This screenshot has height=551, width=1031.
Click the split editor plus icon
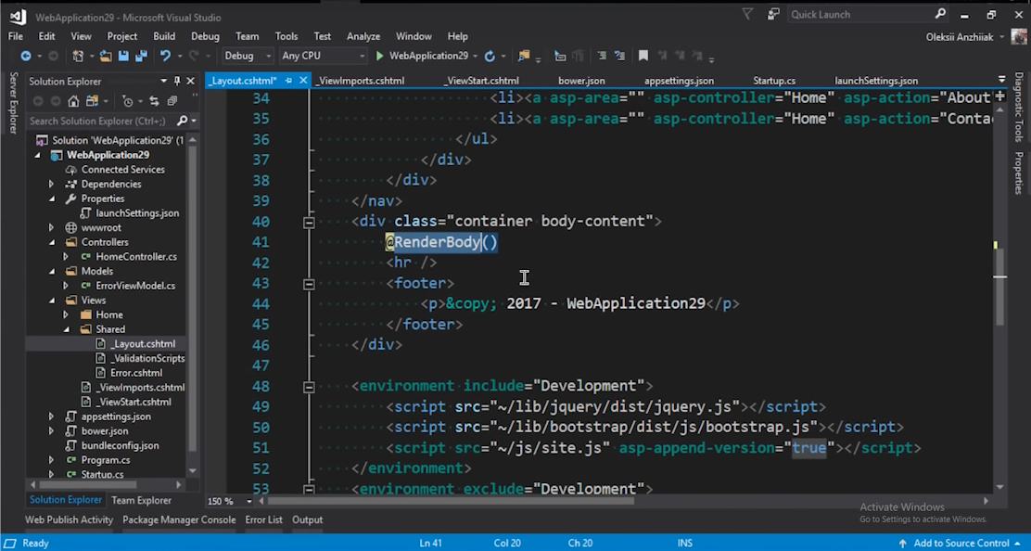click(x=1000, y=96)
